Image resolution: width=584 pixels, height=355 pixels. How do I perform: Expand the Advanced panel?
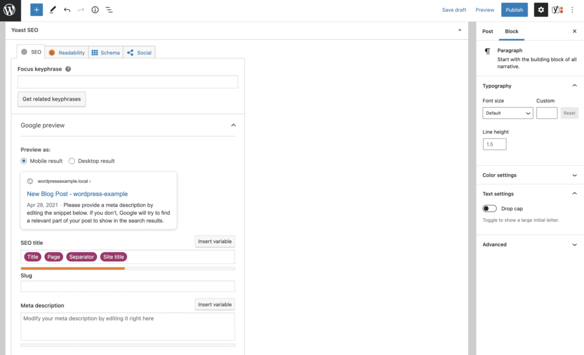[574, 244]
